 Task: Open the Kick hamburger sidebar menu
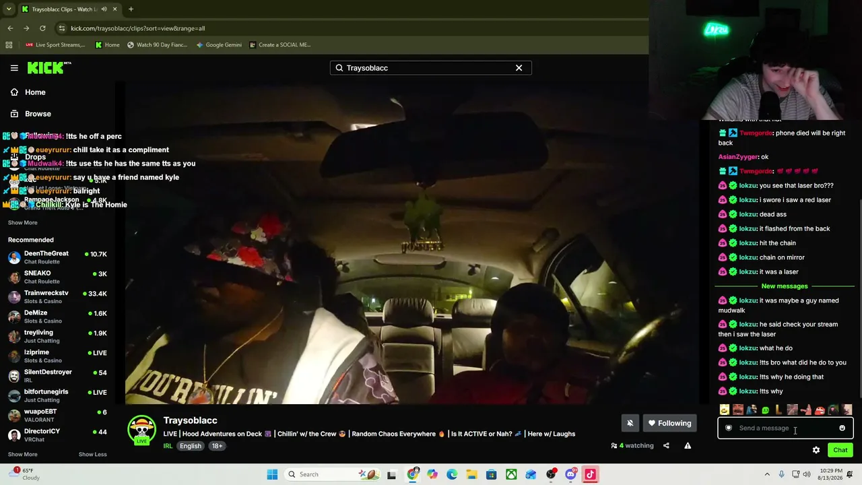14,68
